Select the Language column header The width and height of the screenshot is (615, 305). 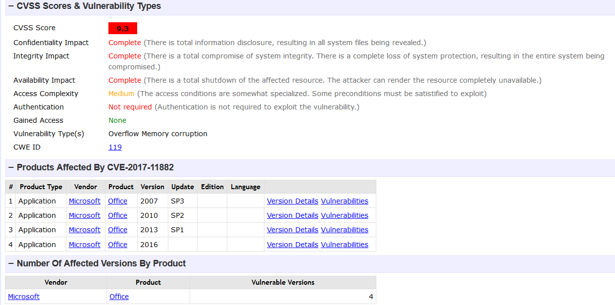(x=246, y=187)
